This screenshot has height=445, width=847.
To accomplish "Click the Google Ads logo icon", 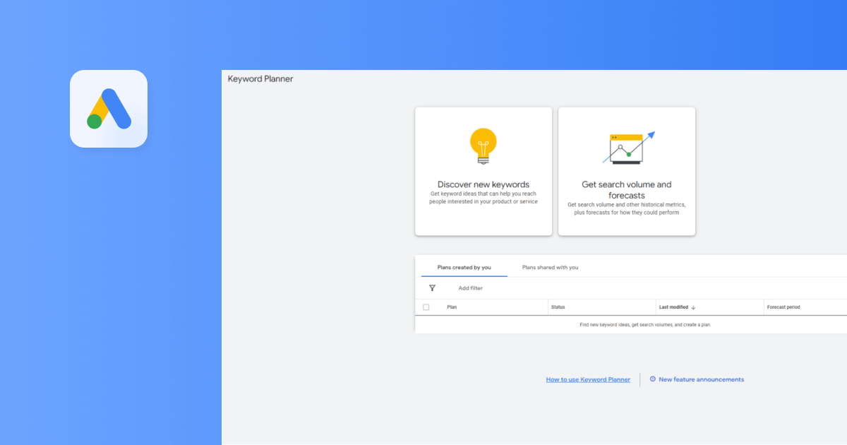I will pos(109,109).
